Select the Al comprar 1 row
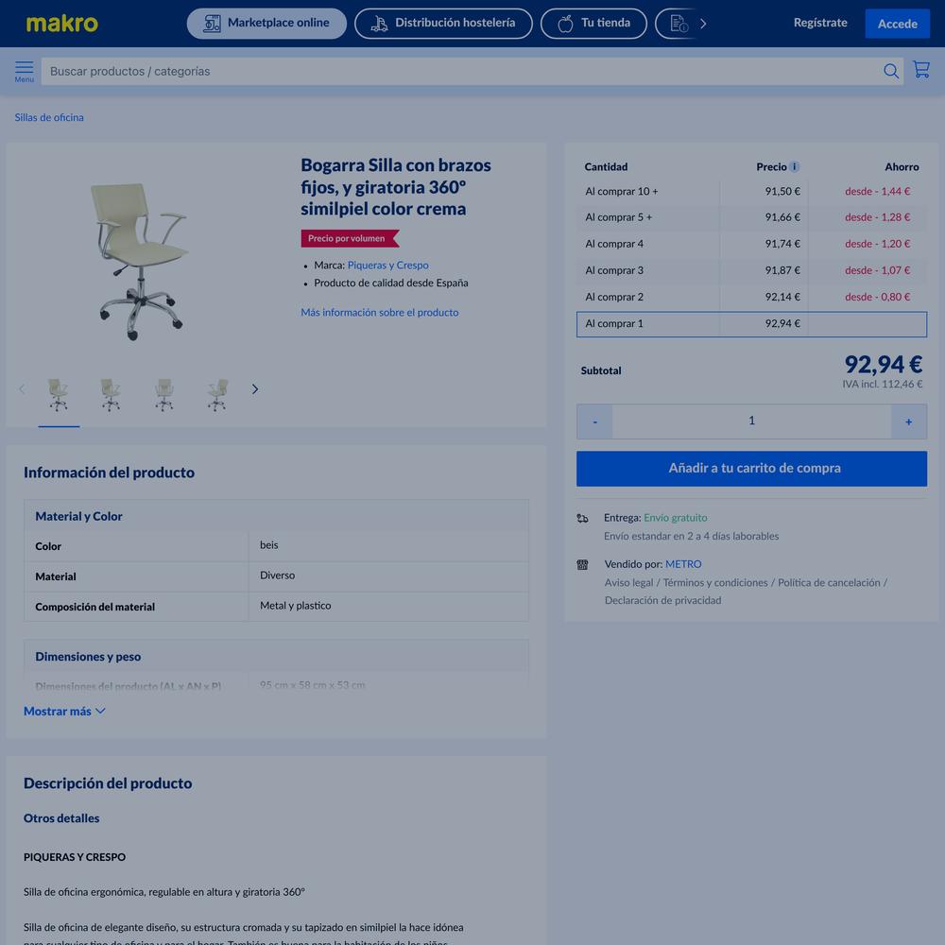945x945 pixels. [x=751, y=324]
